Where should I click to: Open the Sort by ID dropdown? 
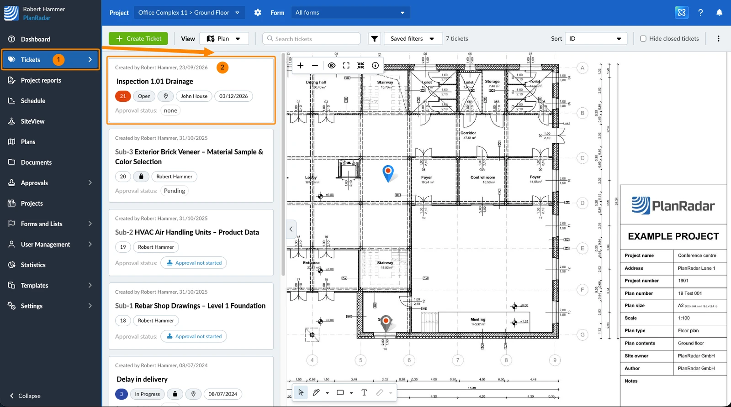[x=596, y=39]
